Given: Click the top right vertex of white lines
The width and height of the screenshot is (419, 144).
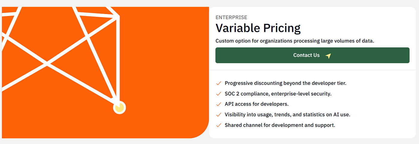Looking at the screenshot, I should [118, 16].
